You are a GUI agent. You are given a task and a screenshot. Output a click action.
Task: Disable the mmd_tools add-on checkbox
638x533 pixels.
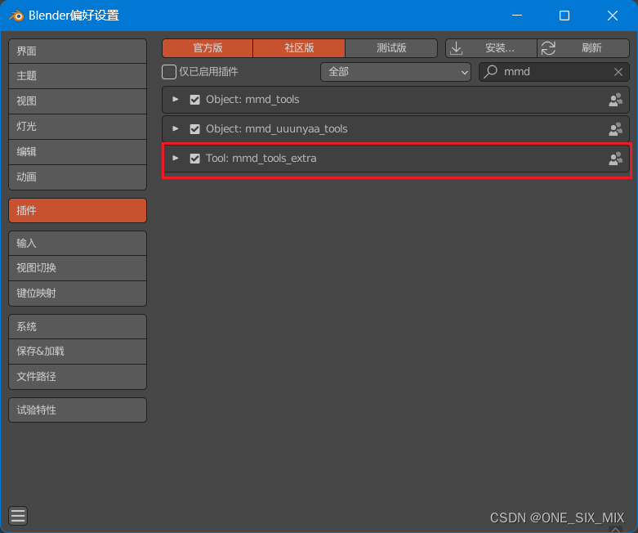click(x=195, y=100)
